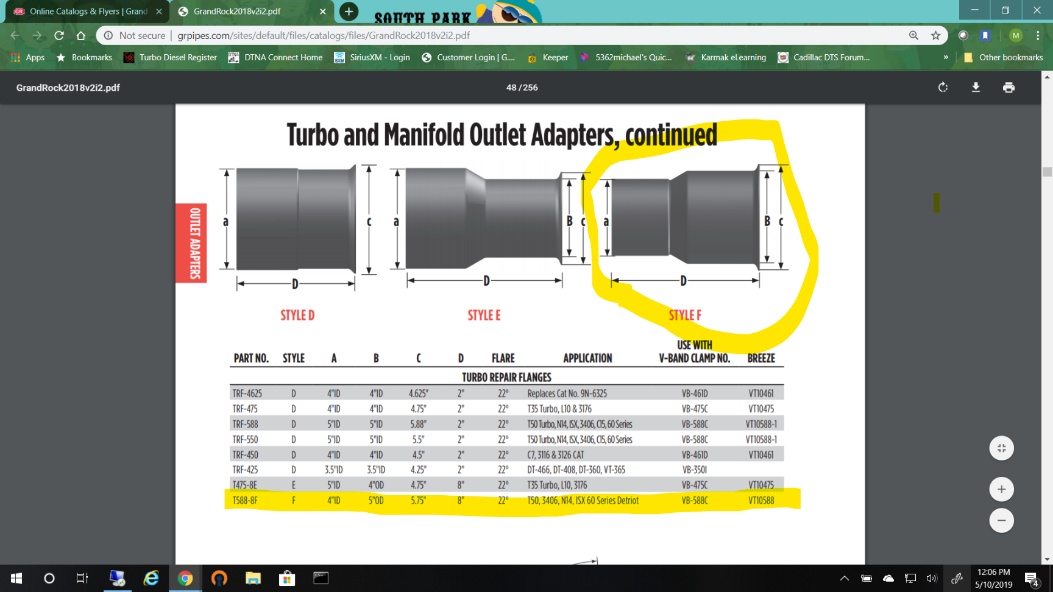Click the STYLE D label

click(297, 315)
